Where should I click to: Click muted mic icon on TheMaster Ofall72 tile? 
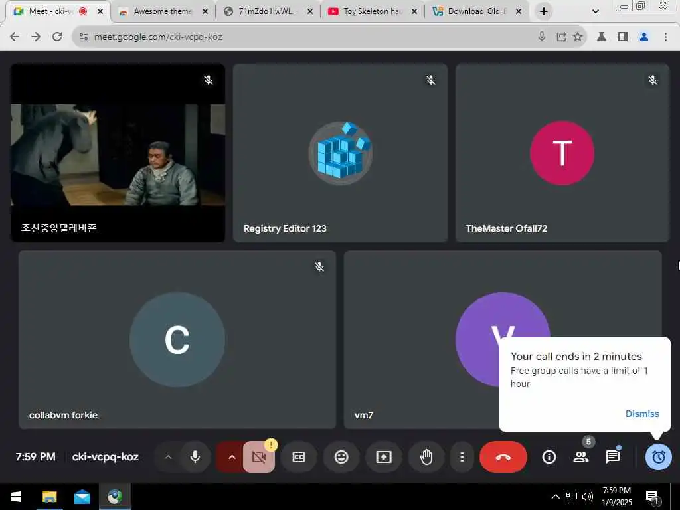[653, 80]
